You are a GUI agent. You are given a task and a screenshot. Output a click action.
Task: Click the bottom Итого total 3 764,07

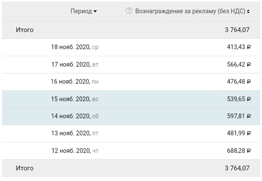pyautogui.click(x=237, y=168)
